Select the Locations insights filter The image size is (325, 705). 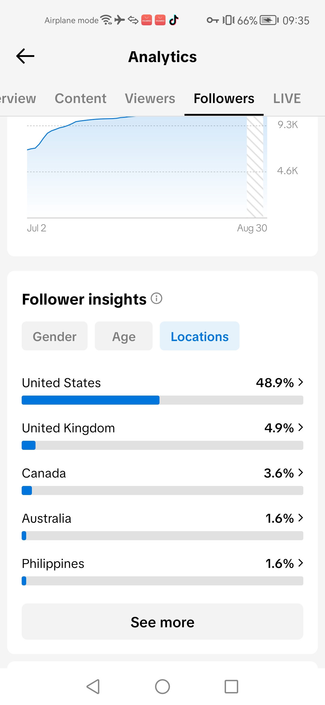(x=200, y=336)
